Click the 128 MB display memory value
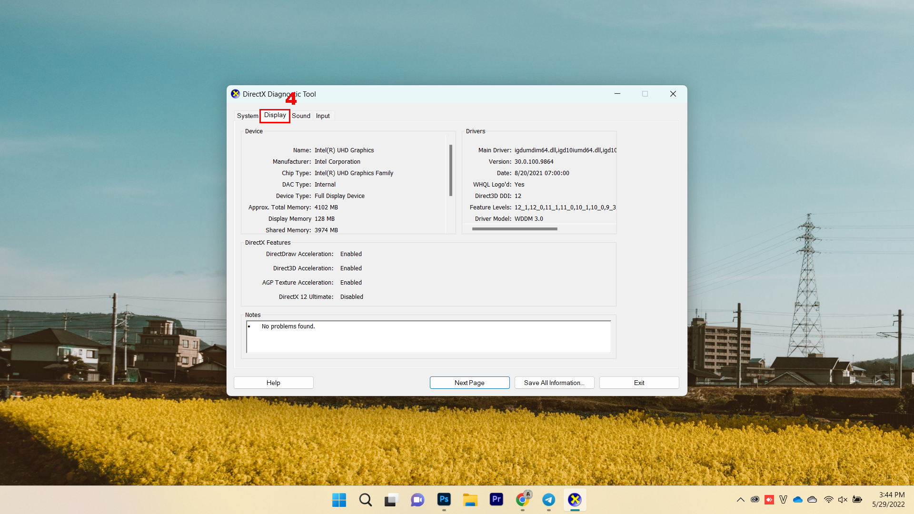This screenshot has width=914, height=514. pos(325,219)
